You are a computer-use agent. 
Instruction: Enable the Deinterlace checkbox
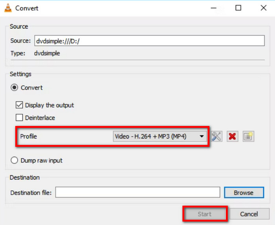[x=19, y=117]
